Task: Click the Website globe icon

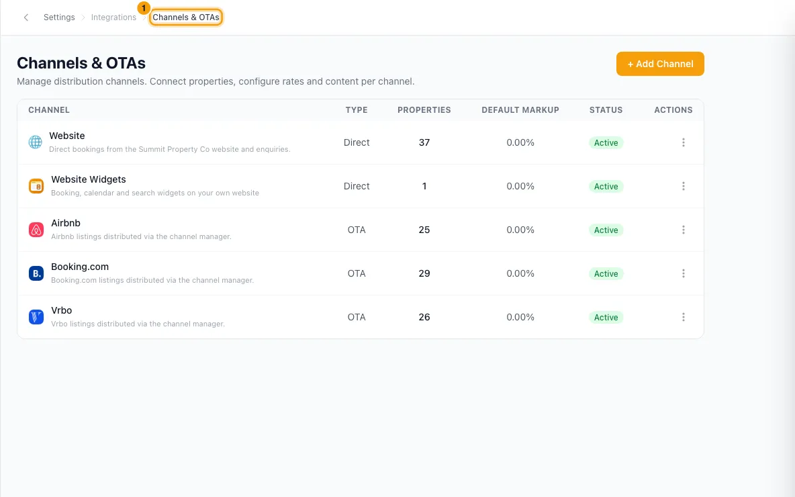Action: [36, 142]
